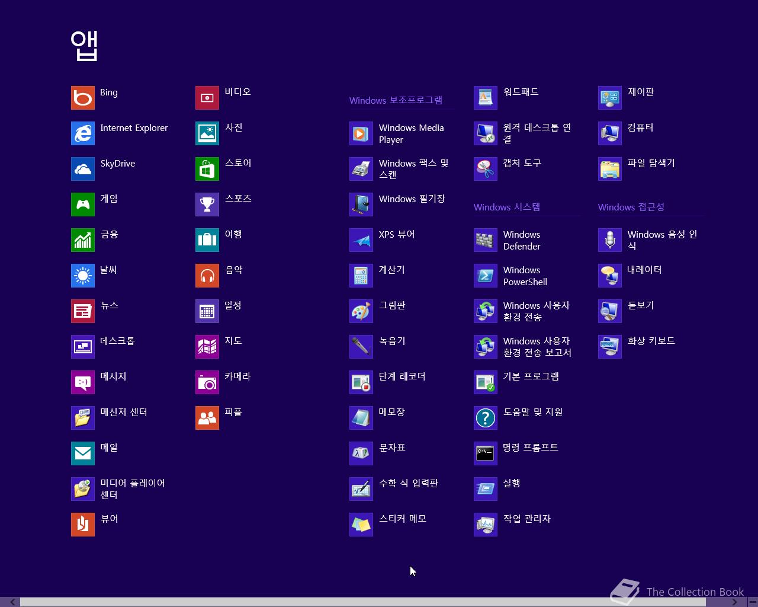This screenshot has width=758, height=607.
Task: Open 명령 프롬프트 (Command Prompt)
Action: (x=516, y=453)
